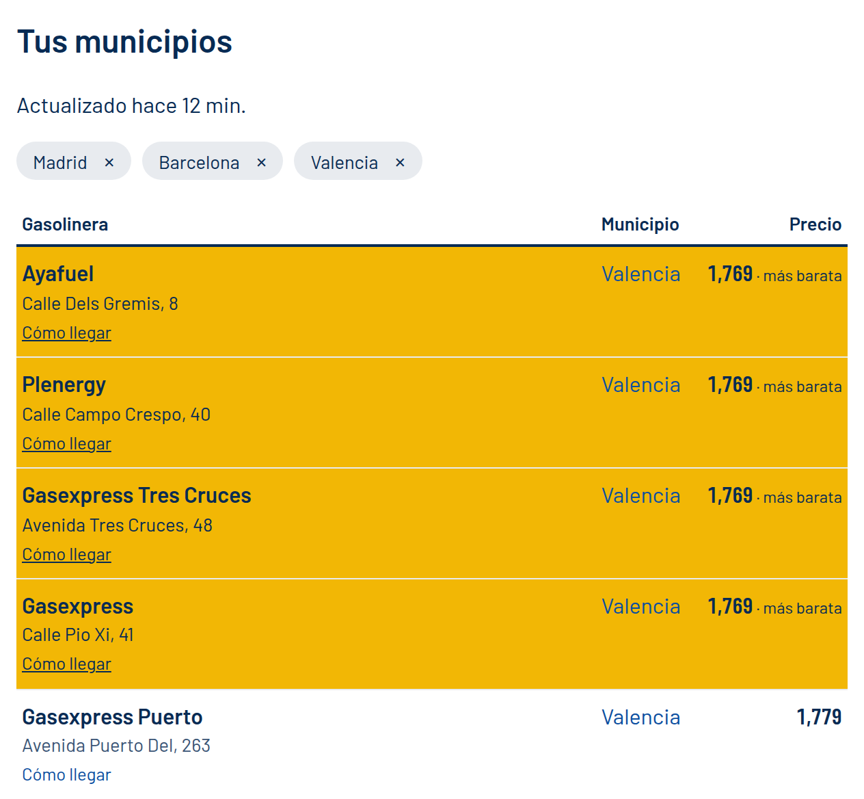Click Valencia municipality link in Ayafuel row
Viewport: 864px width, 799px height.
640,274
